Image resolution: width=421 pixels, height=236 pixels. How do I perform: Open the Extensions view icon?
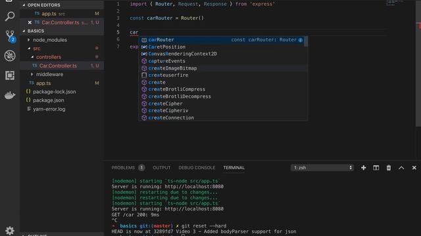pyautogui.click(x=10, y=75)
